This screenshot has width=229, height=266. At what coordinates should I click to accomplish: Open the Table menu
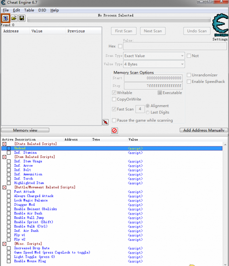point(29,10)
